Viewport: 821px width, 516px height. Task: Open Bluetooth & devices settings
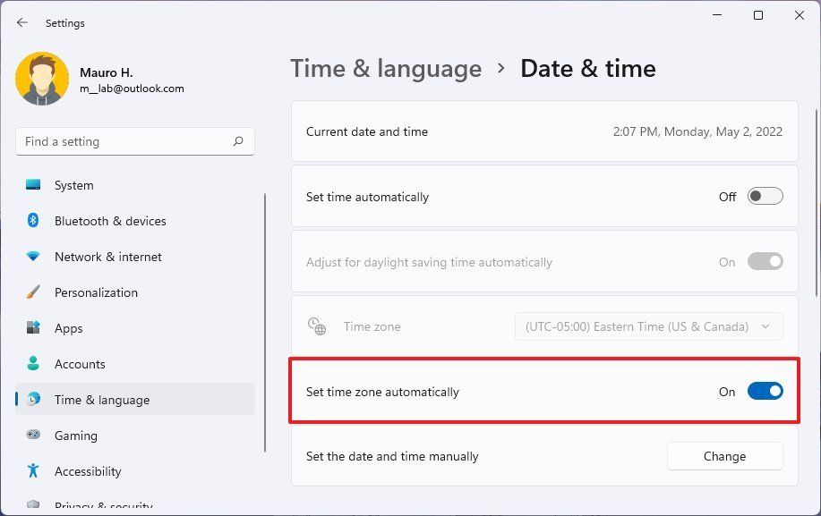33,221
